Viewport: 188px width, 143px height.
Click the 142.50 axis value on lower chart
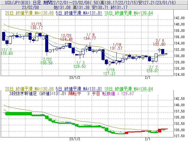[179, 99]
